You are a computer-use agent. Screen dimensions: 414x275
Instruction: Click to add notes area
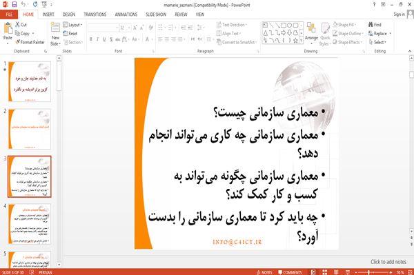point(388,262)
